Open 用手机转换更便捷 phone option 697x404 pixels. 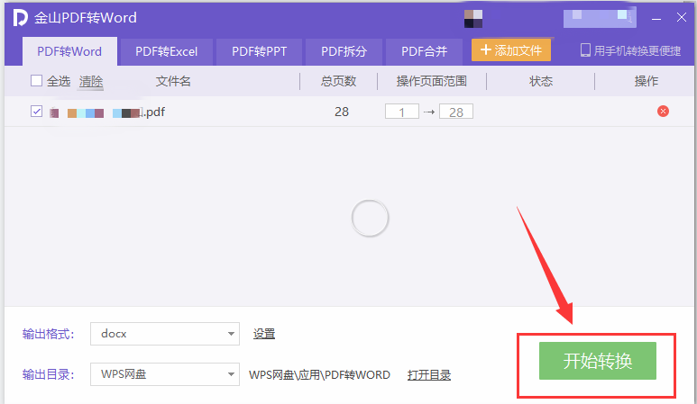click(630, 50)
